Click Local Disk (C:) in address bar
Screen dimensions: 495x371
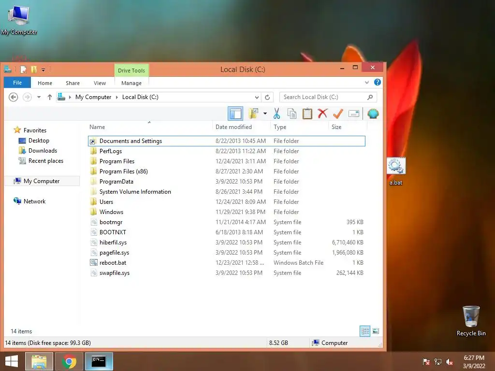pos(140,97)
